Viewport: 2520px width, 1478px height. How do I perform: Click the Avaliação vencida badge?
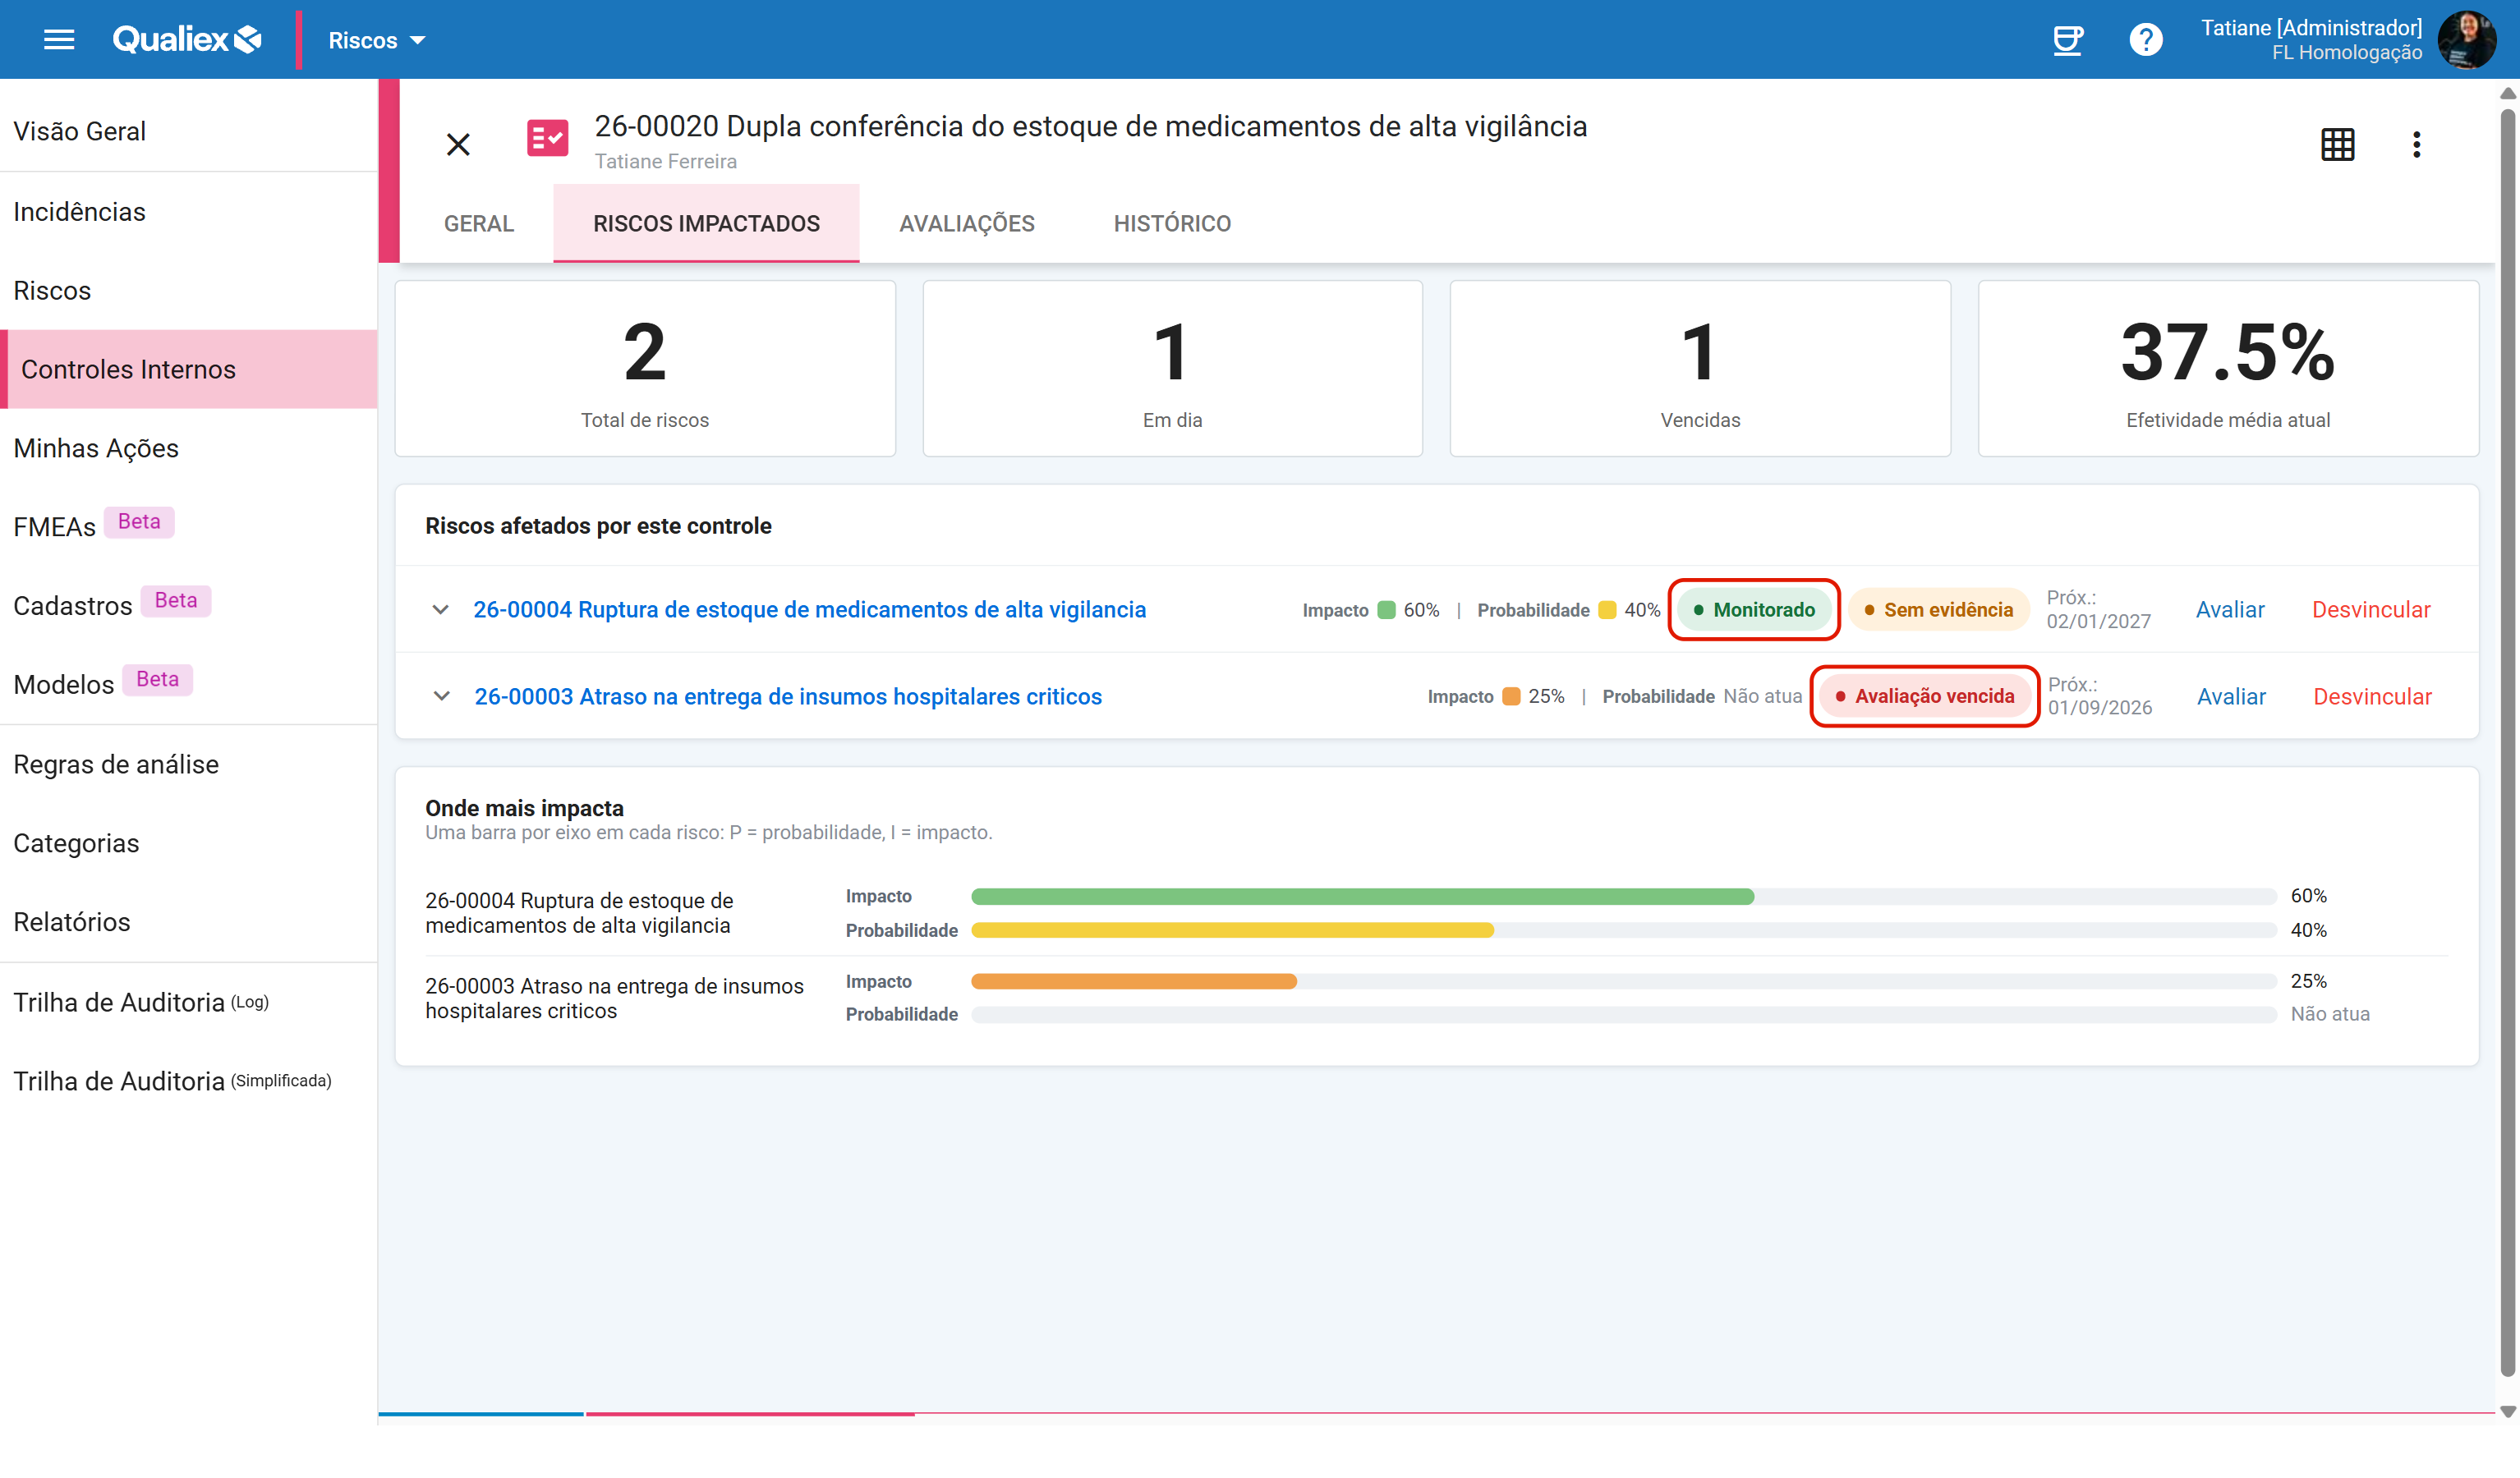click(x=1925, y=696)
